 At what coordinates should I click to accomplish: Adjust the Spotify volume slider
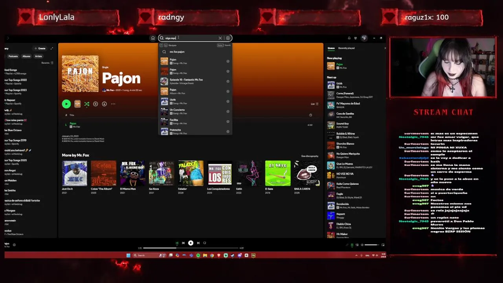[x=372, y=245]
